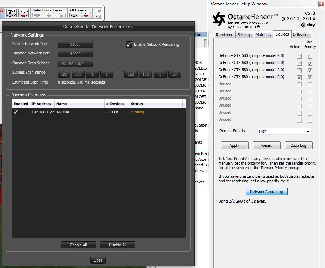Untick Use Priority for second GeForce GTX 580
Viewport: 325px width, 268px height.
(310, 63)
